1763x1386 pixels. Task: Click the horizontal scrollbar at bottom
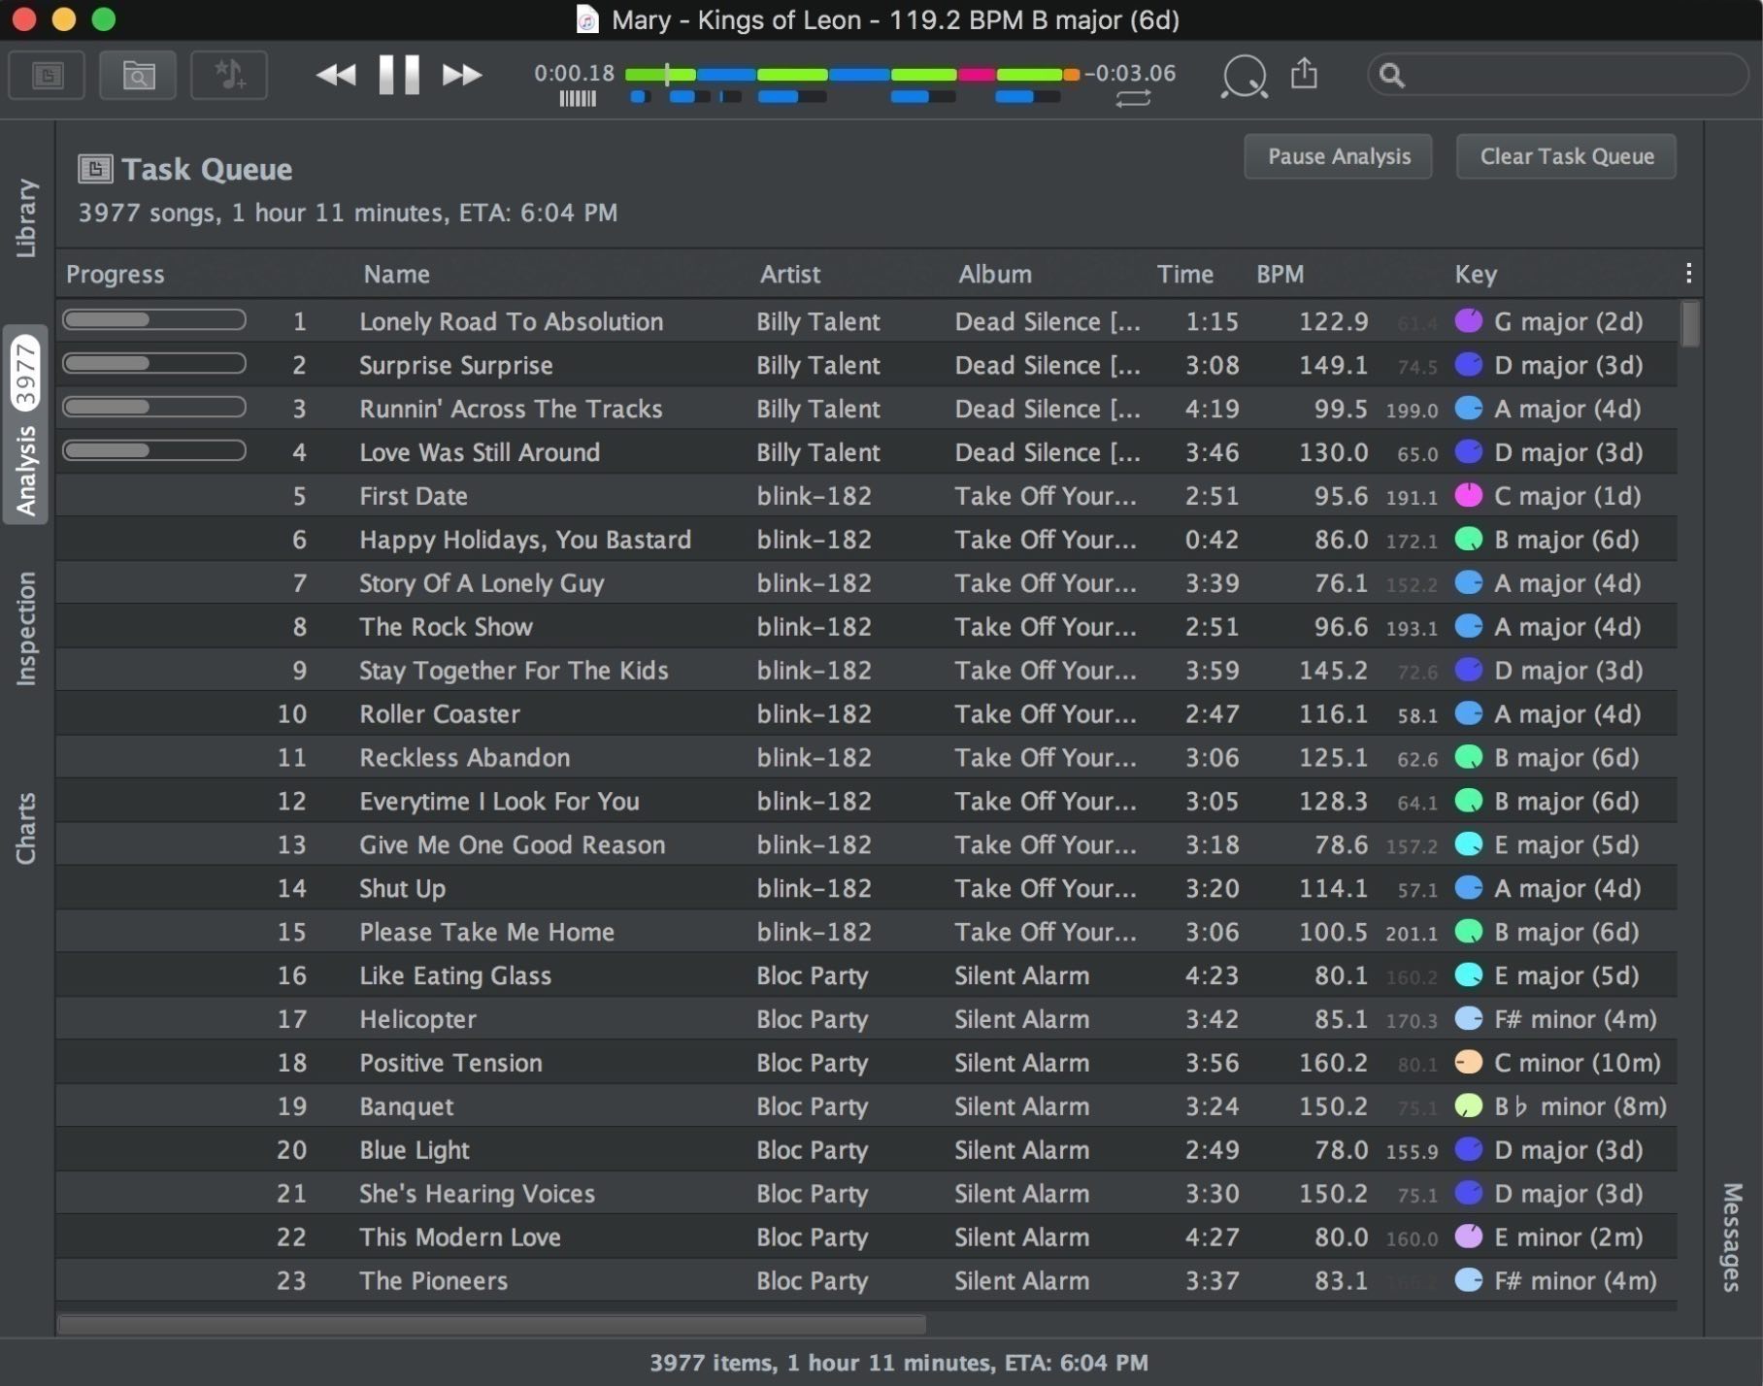tap(491, 1324)
